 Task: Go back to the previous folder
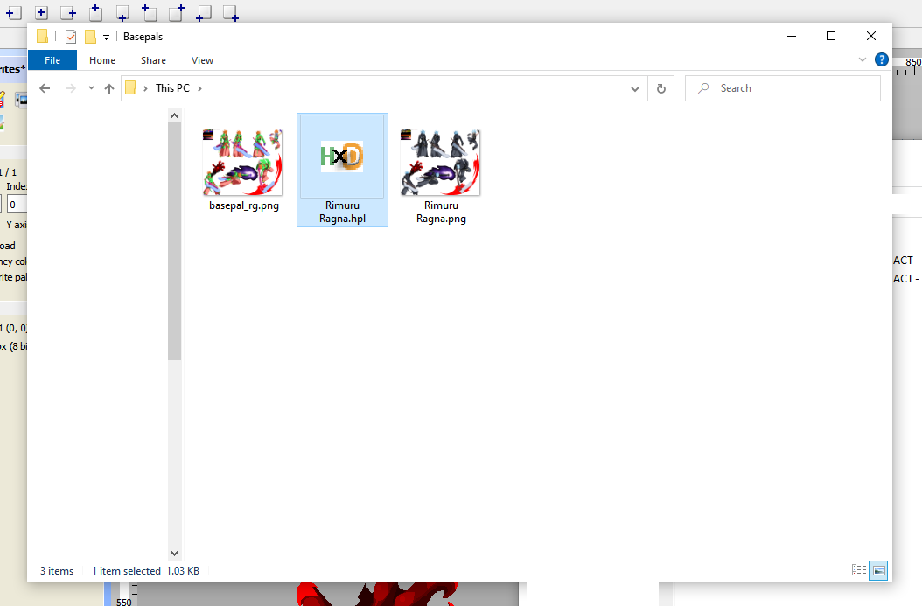click(x=45, y=88)
